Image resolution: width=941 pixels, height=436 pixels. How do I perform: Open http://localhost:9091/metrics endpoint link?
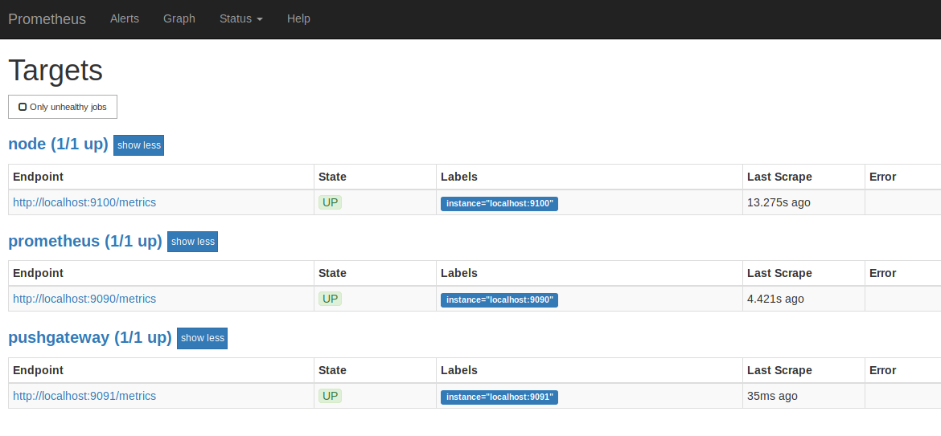click(84, 396)
